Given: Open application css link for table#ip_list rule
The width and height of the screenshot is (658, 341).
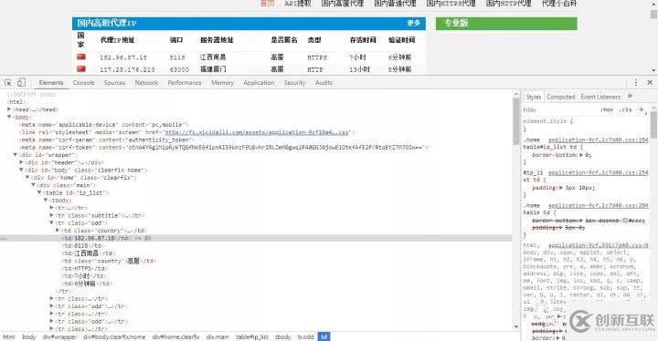Looking at the screenshot, I should tap(598, 139).
